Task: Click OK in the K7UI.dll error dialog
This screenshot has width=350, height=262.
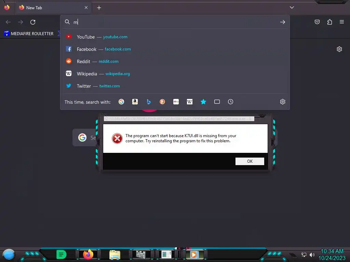Action: point(250,161)
